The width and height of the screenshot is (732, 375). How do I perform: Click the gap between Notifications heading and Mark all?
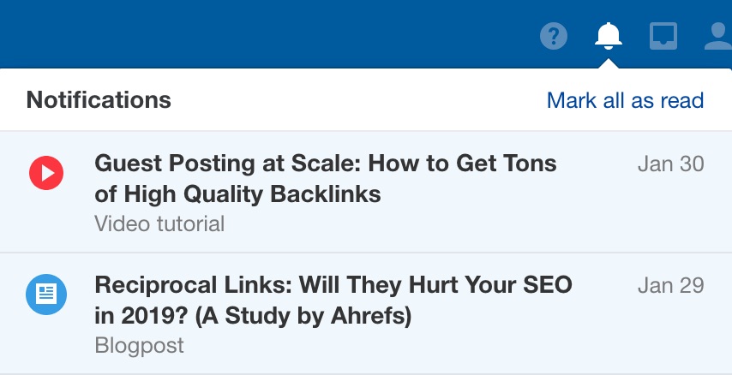coord(360,100)
